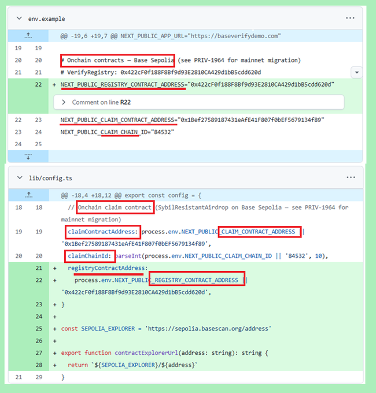Click new line number 28 in config.ts
376x393 pixels.
point(39,365)
